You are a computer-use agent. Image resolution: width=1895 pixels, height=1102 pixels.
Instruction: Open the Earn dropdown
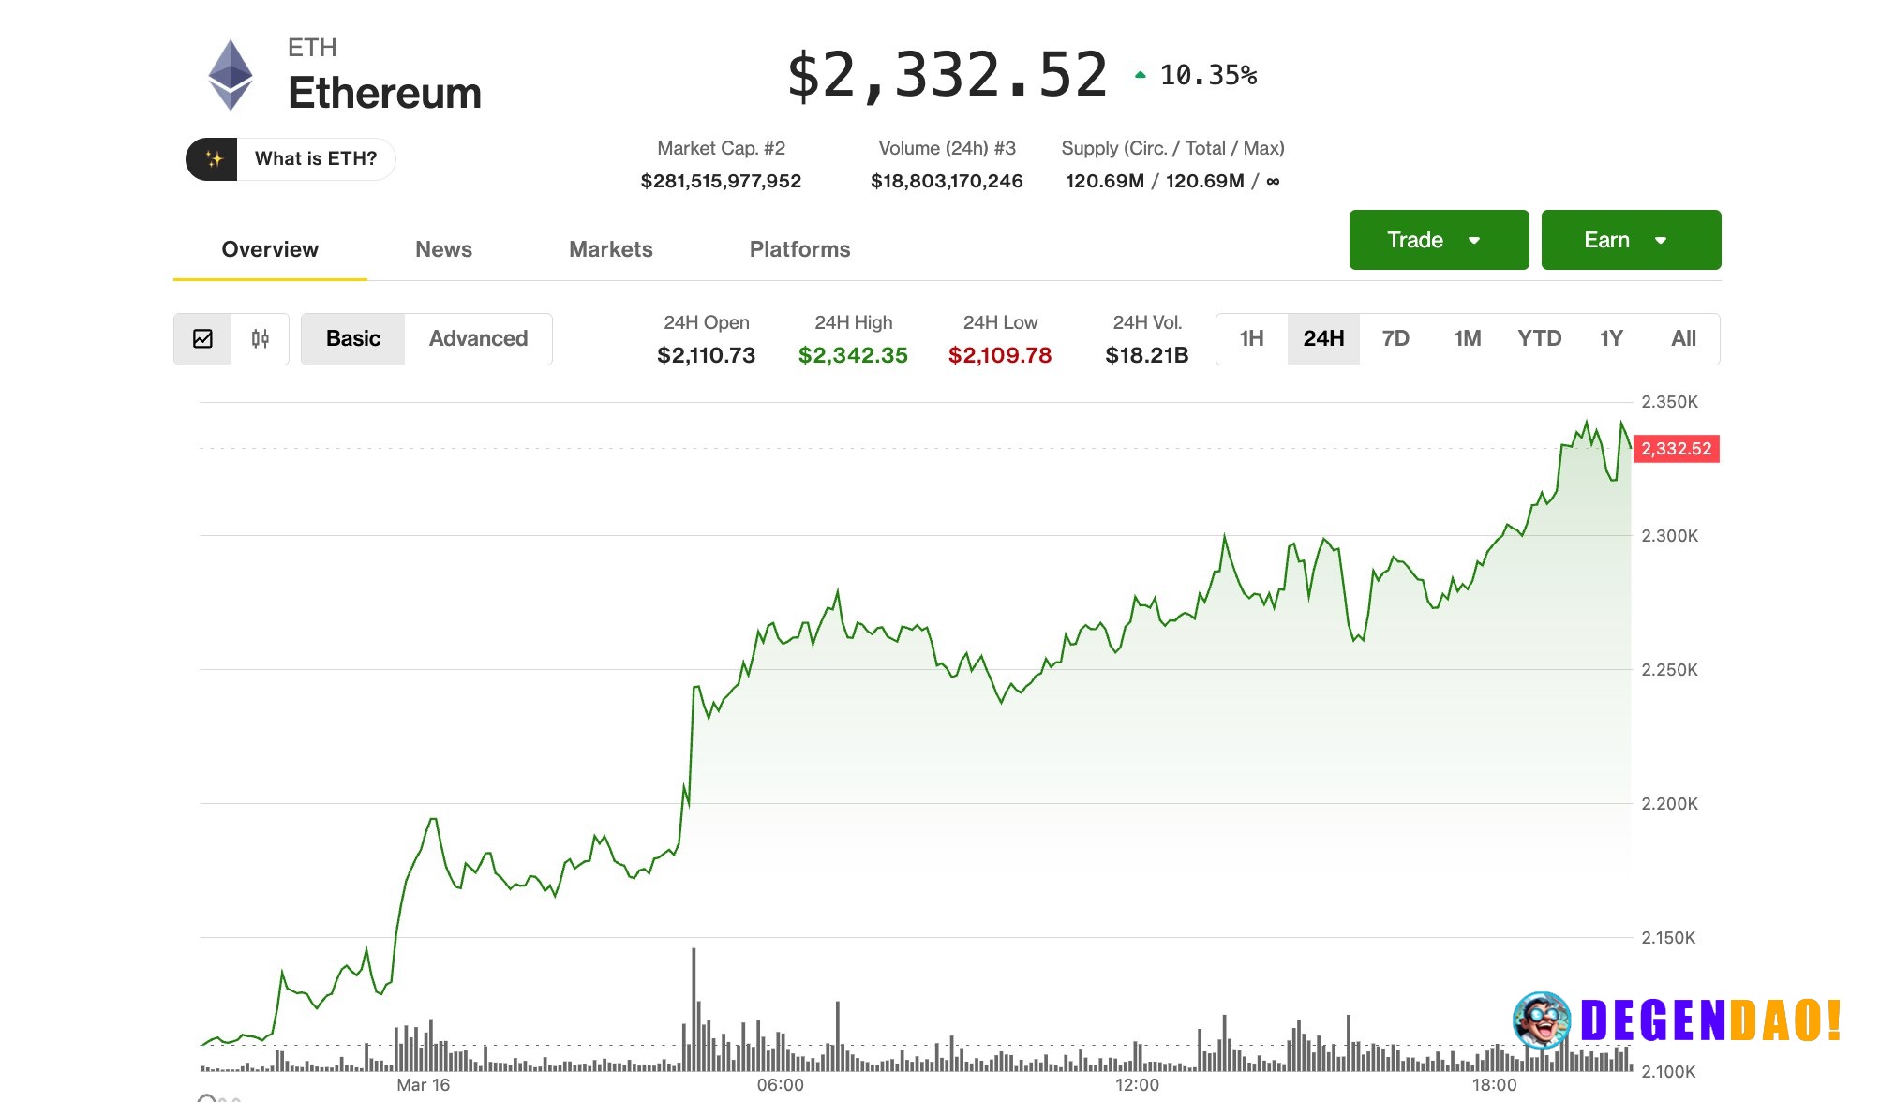pyautogui.click(x=1631, y=240)
